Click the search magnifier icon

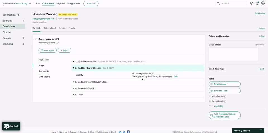(218, 4)
